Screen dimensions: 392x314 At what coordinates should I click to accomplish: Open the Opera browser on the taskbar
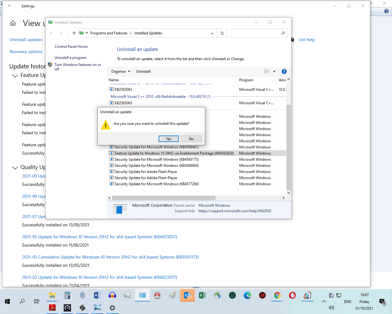point(292,295)
